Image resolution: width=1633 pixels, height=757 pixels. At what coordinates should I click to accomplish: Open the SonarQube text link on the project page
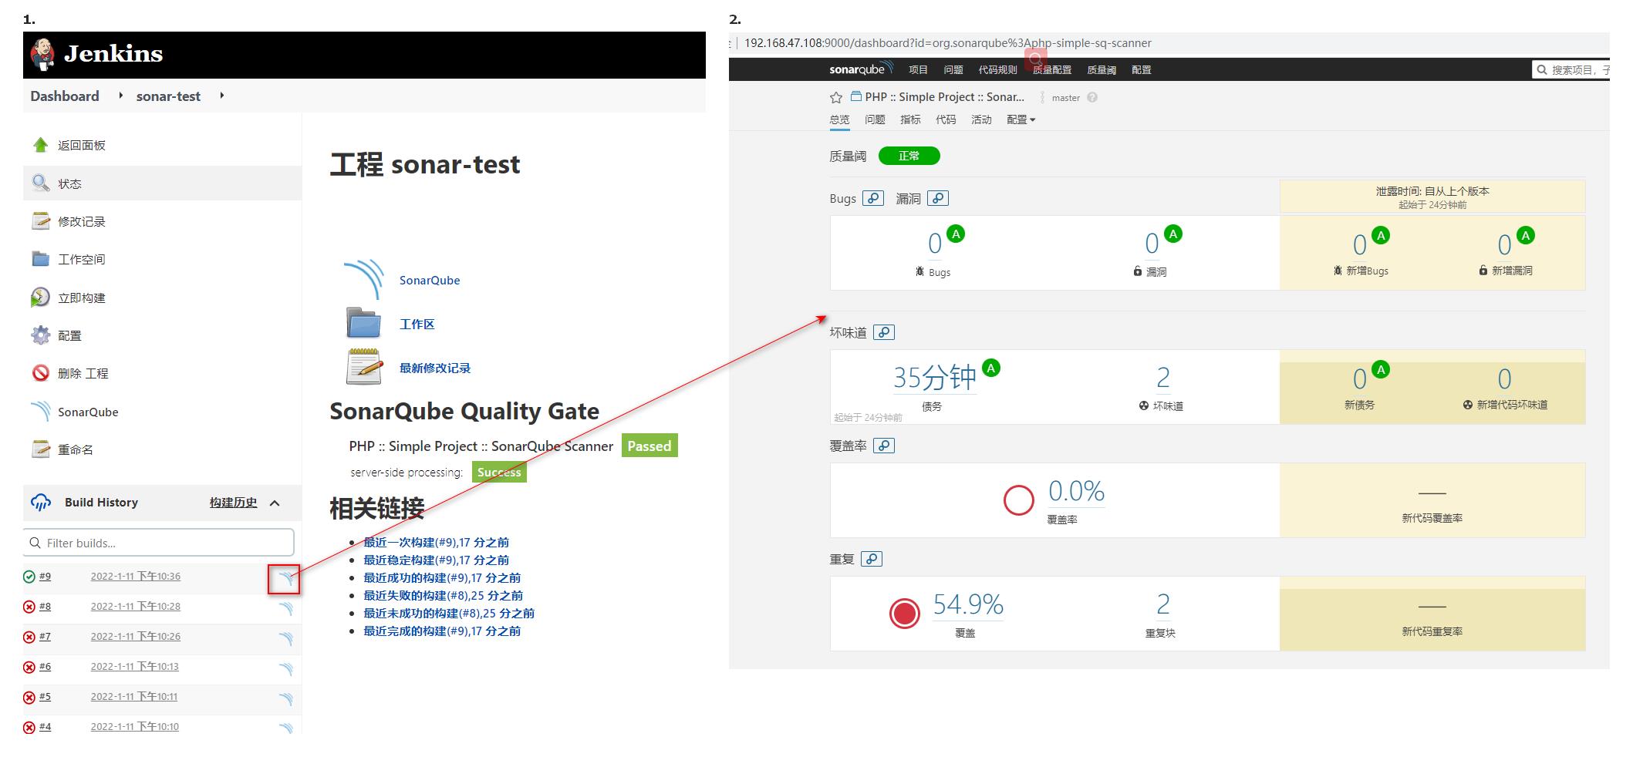tap(430, 281)
